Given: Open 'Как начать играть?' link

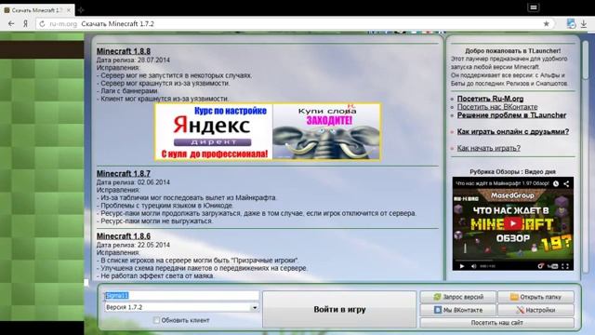Looking at the screenshot, I should pos(488,148).
